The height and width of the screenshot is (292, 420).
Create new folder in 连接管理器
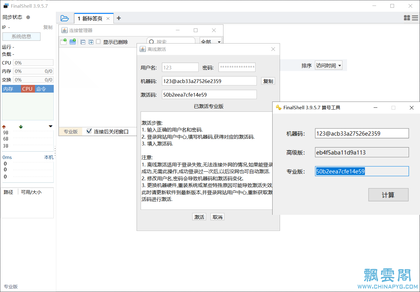tap(73, 42)
